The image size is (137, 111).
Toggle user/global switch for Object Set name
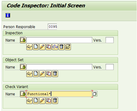23,67
